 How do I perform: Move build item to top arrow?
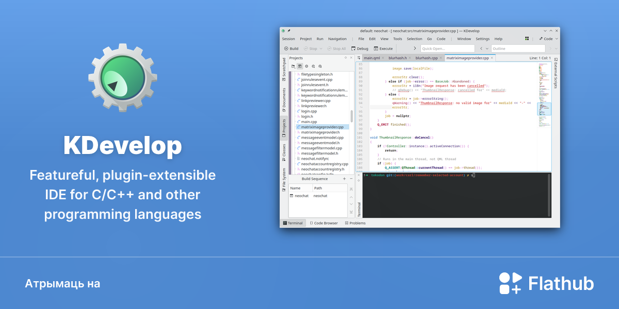pos(352,189)
